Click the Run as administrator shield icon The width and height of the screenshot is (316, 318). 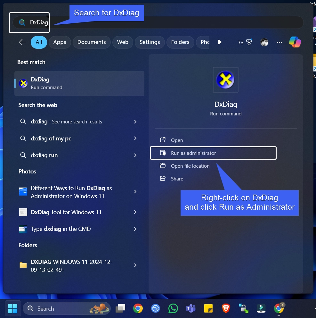click(163, 153)
